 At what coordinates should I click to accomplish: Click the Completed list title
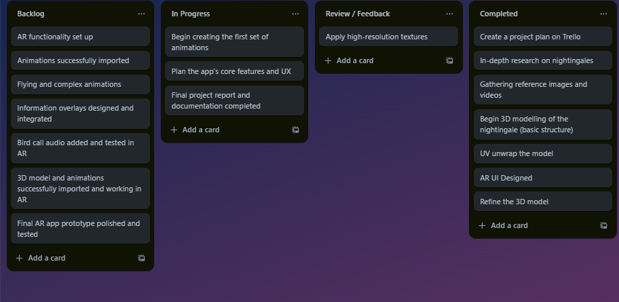point(499,14)
